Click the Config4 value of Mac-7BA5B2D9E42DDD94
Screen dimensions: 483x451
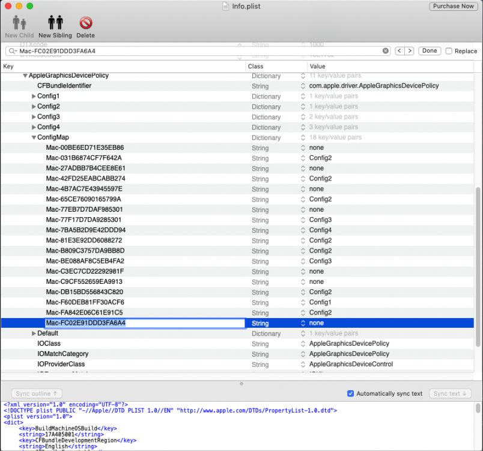pos(320,230)
